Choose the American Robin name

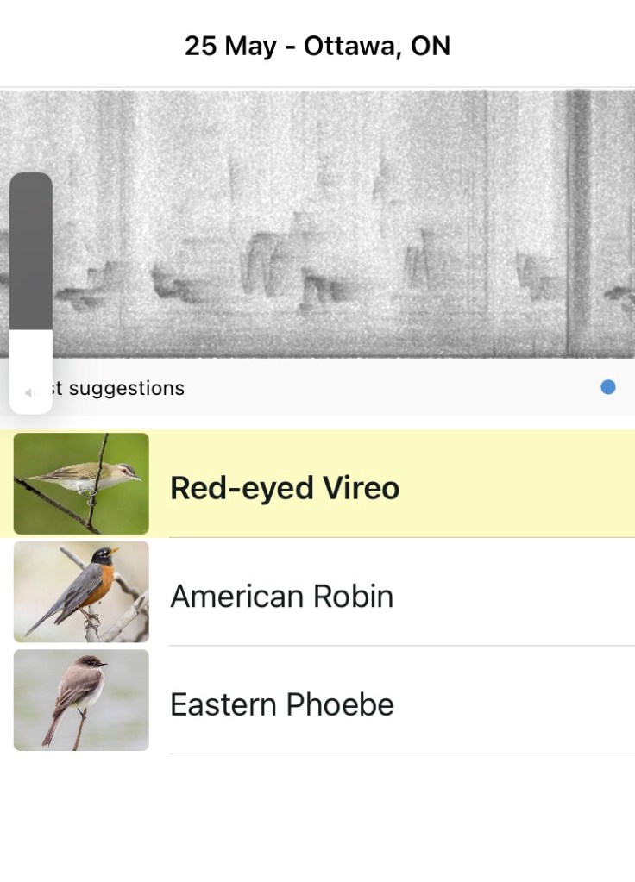point(281,597)
